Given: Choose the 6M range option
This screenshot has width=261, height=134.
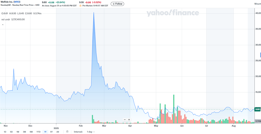Looking at the screenshot, I should coord(31,132).
